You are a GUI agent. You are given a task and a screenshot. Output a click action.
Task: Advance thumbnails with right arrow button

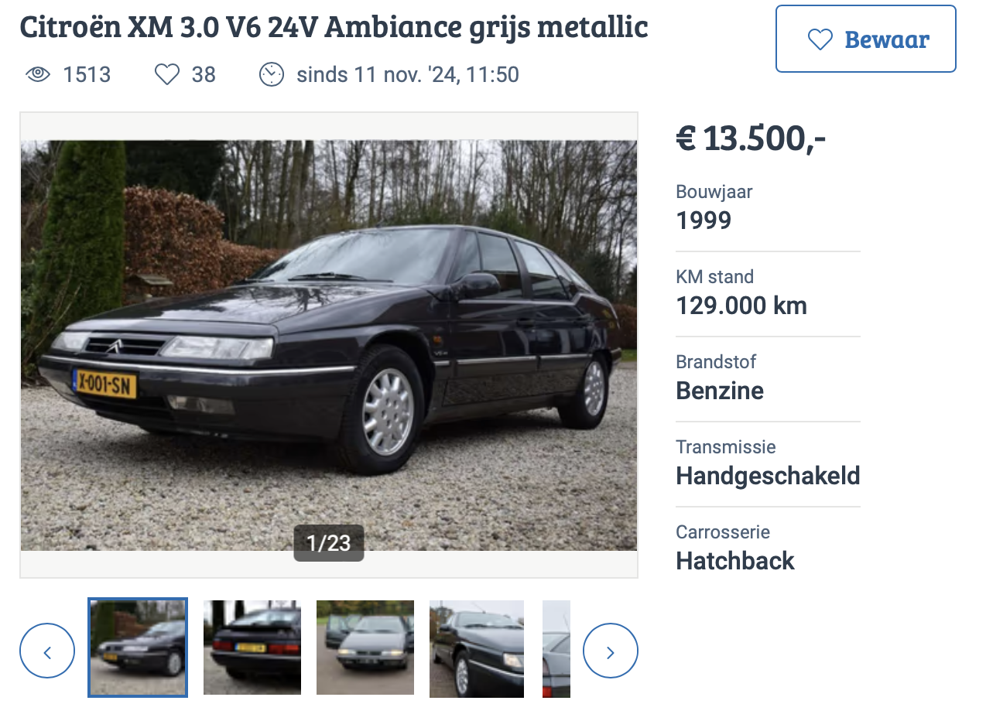[611, 651]
